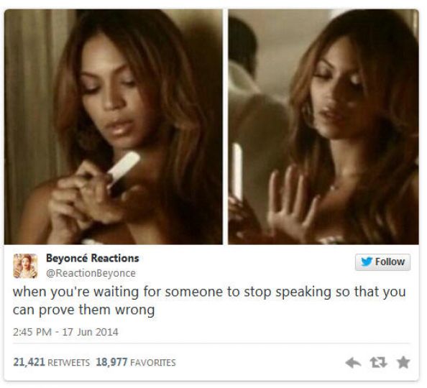Image resolution: width=427 pixels, height=388 pixels.
Task: Click the 'can prove them wrong' text line
Action: click(x=83, y=310)
